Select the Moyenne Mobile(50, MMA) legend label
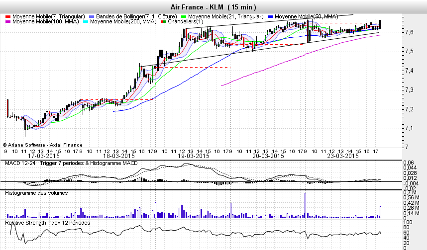427x250 pixels. (x=307, y=17)
